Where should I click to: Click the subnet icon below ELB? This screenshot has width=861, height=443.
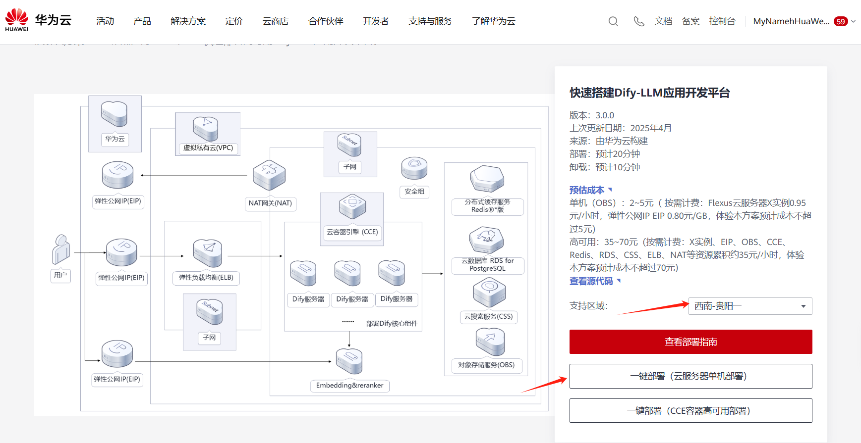pos(210,312)
